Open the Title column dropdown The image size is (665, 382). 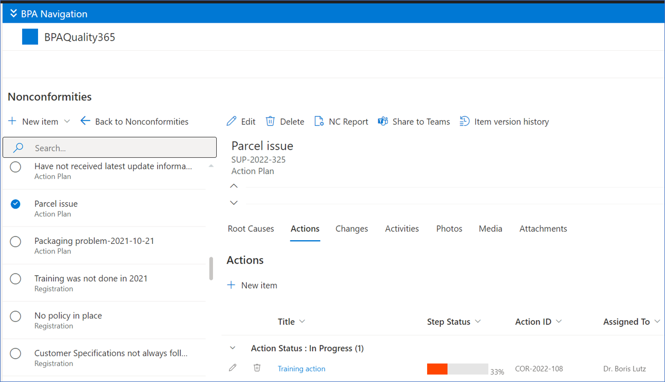302,322
